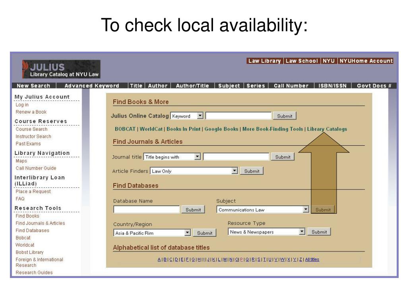The image size is (407, 305).
Task: Open Instructor Search in sidebar
Action: coord(33,136)
